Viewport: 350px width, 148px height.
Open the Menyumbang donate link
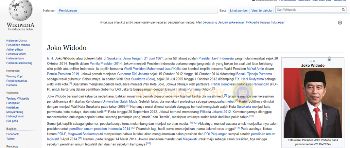pyautogui.click(x=15, y=112)
